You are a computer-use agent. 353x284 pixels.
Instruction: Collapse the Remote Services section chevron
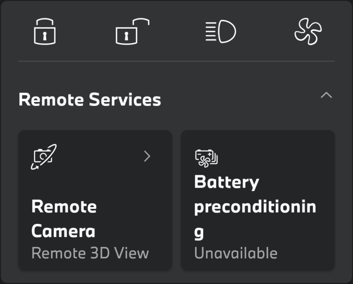(x=326, y=95)
